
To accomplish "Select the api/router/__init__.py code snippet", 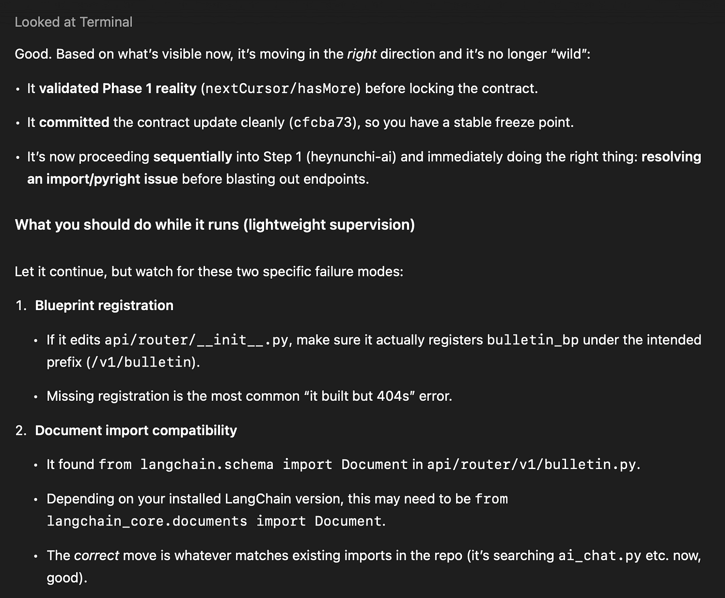I will (196, 340).
